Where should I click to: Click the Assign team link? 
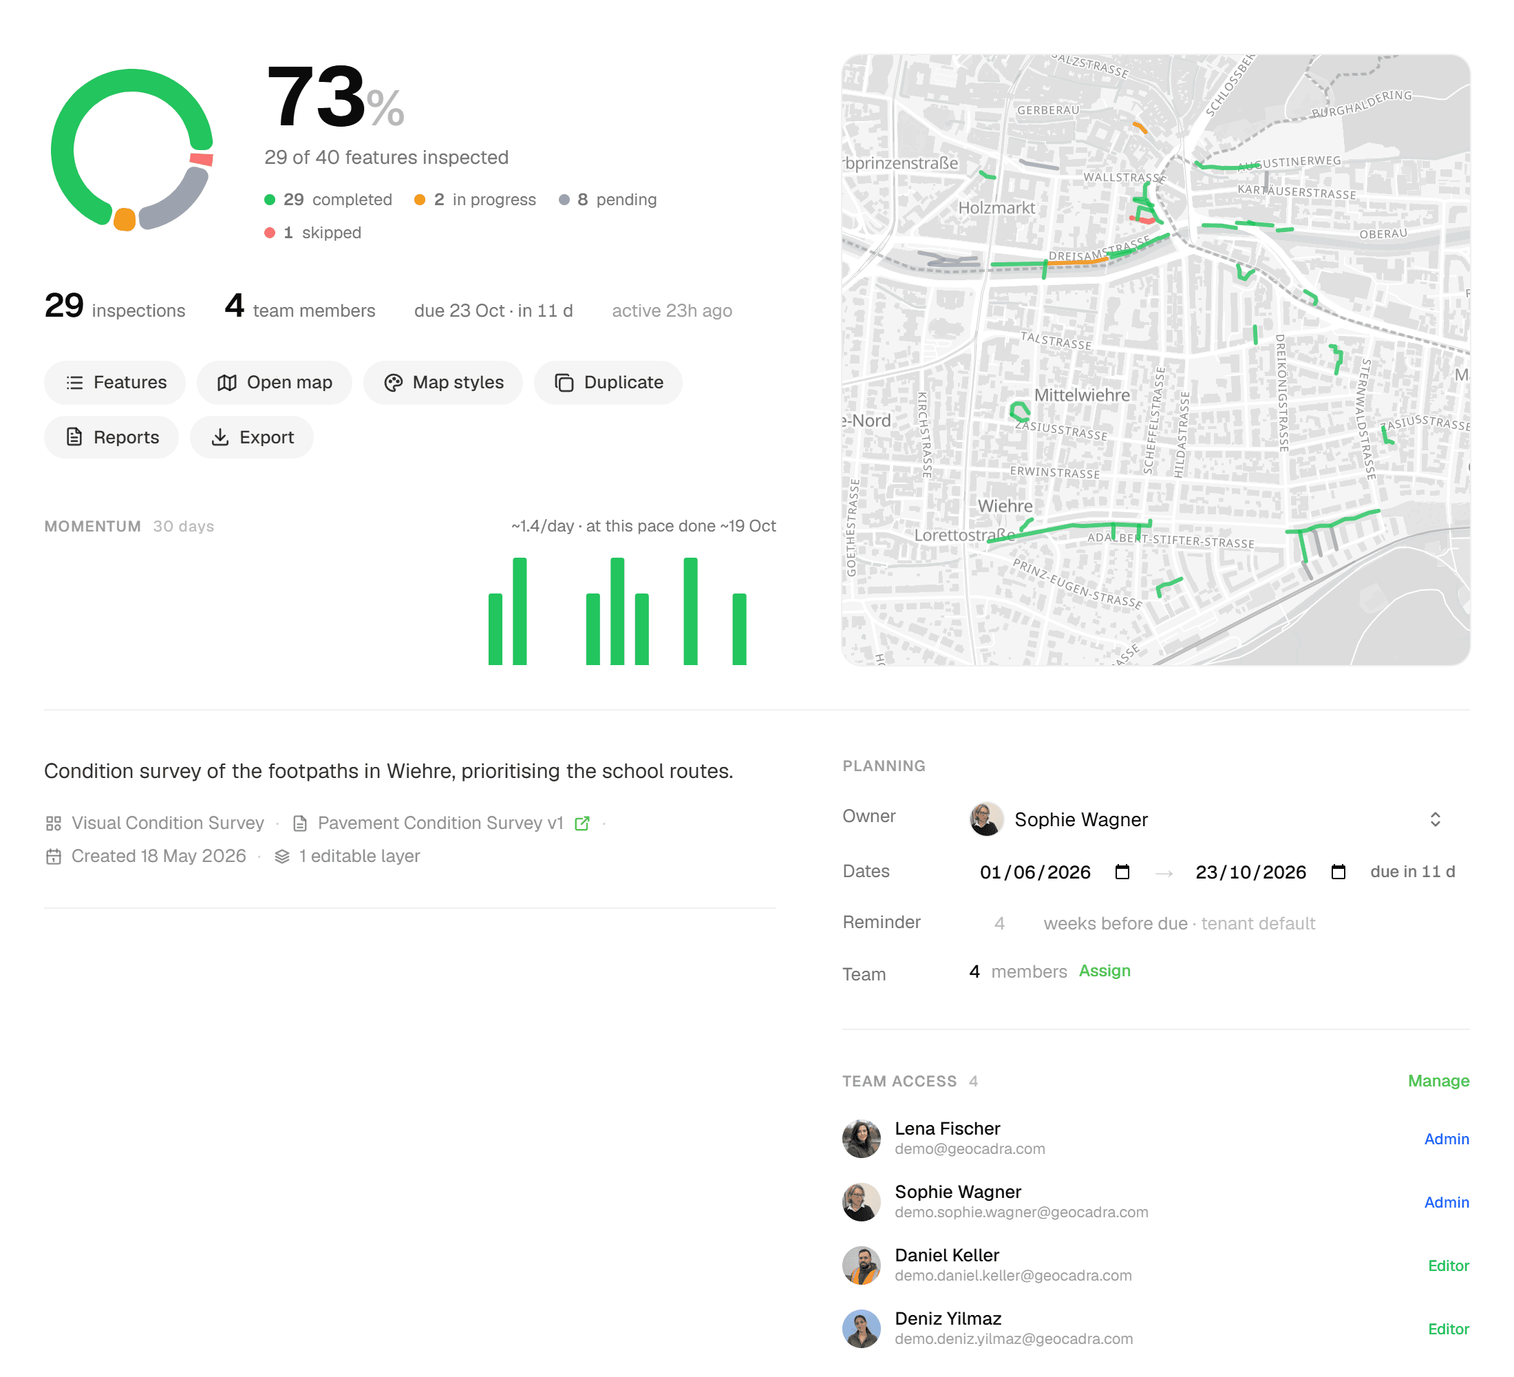point(1105,971)
